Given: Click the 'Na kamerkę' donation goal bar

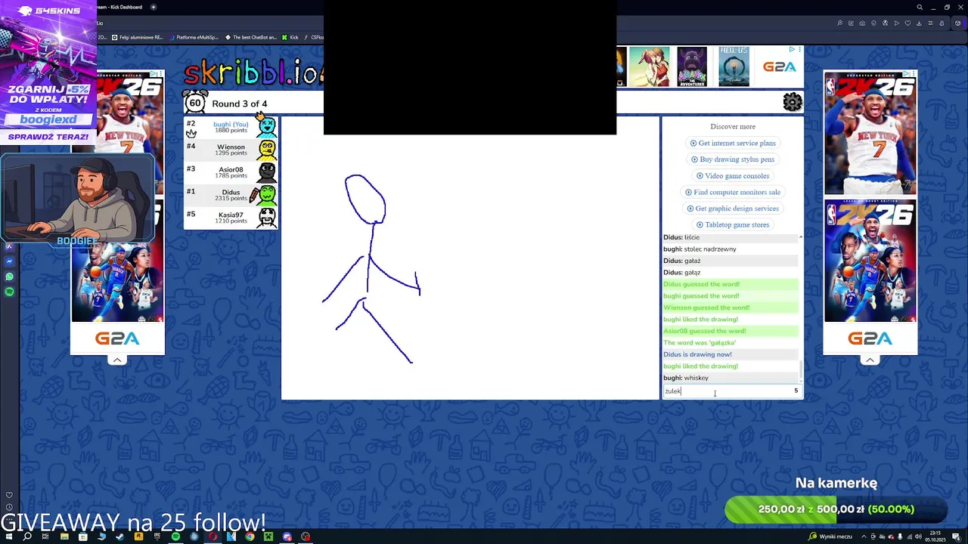Looking at the screenshot, I should point(836,509).
